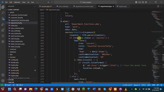Open the Accounts icon in activity bar

[3, 75]
